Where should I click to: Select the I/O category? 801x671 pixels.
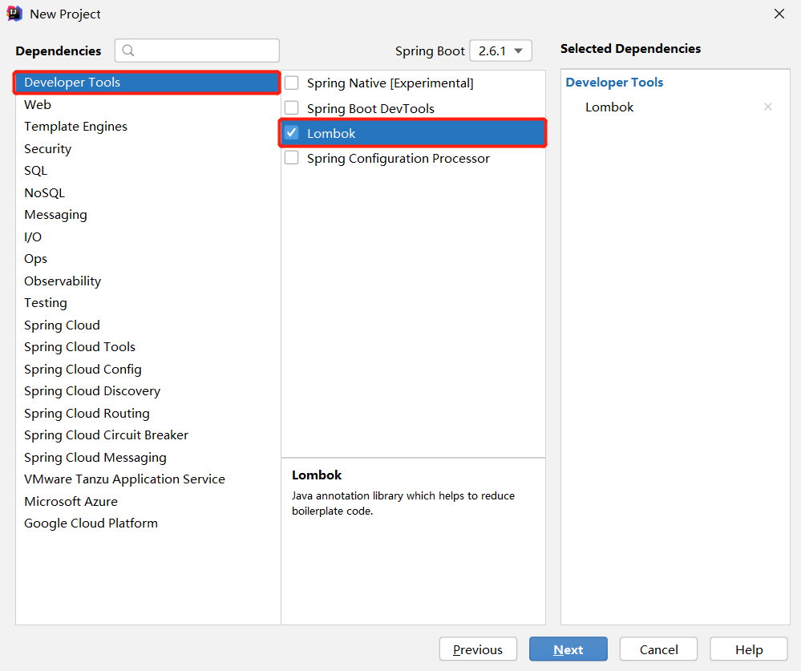(148, 237)
